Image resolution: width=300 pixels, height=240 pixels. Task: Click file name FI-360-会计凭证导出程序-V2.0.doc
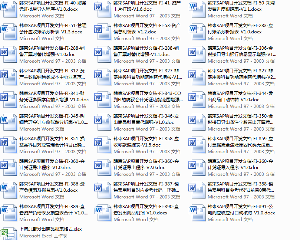tap(146, 164)
